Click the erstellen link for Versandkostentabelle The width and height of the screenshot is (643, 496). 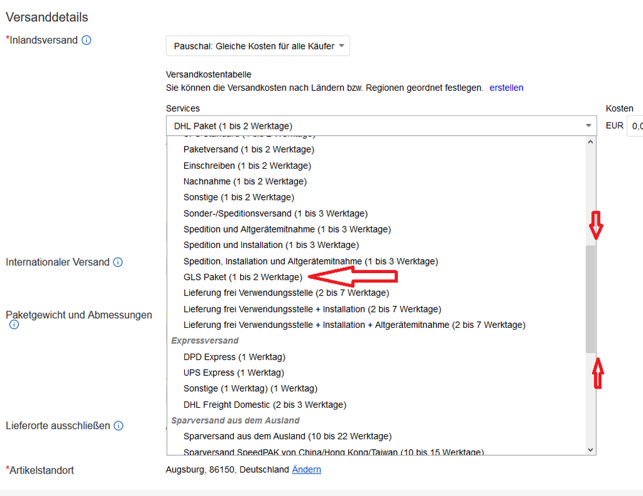pyautogui.click(x=506, y=88)
